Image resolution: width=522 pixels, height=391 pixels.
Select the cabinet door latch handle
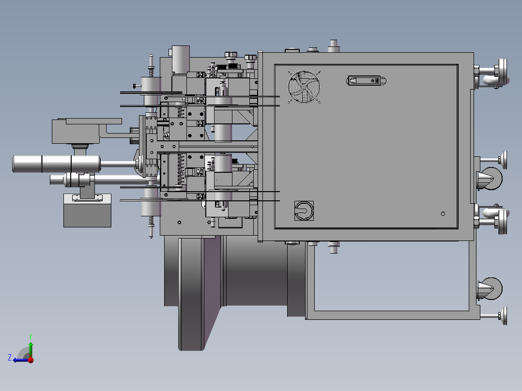coord(366,80)
